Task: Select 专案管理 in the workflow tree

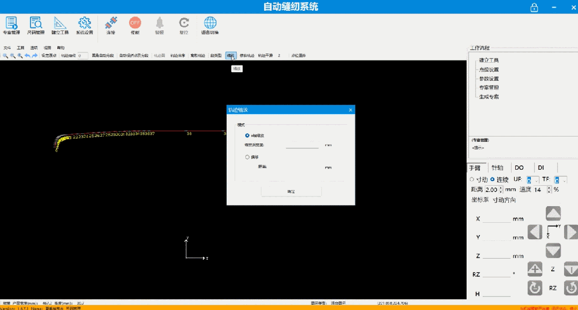Action: [x=489, y=87]
